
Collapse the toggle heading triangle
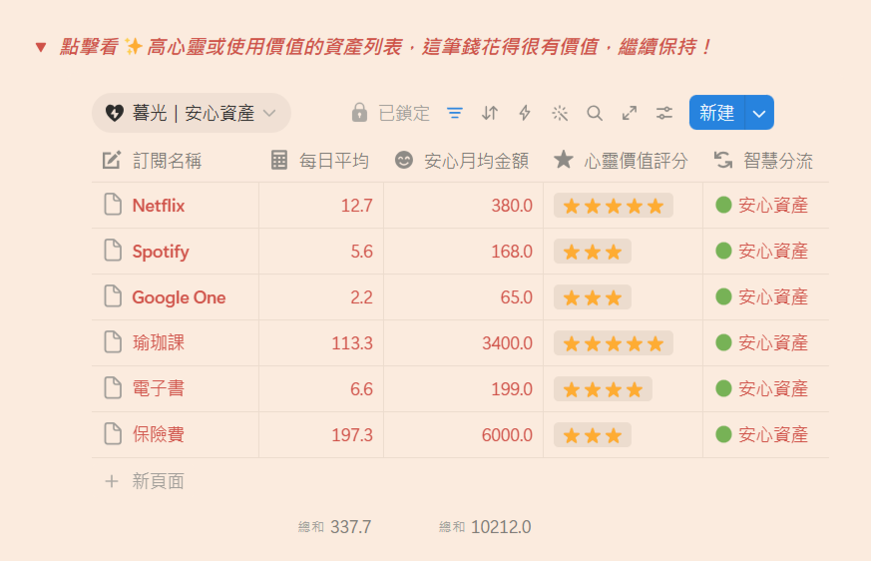(41, 47)
